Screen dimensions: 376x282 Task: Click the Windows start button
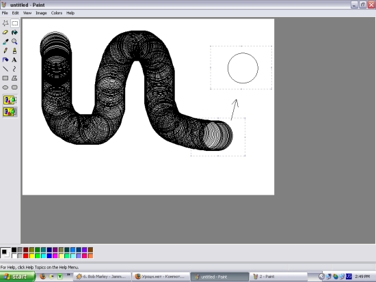[x=17, y=277]
